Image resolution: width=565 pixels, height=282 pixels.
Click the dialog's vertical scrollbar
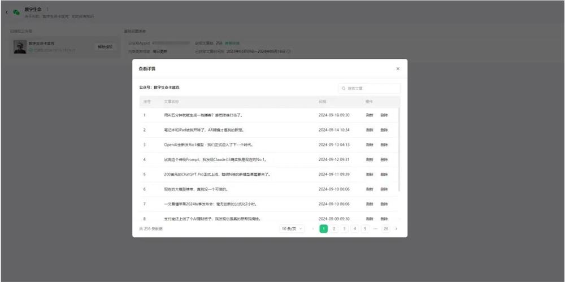tap(399, 150)
